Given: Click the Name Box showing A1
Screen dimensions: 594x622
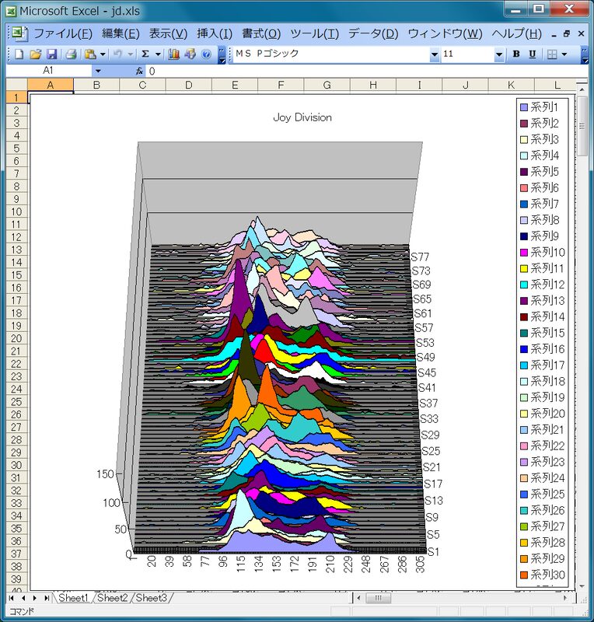Looking at the screenshot, I should pos(48,71).
